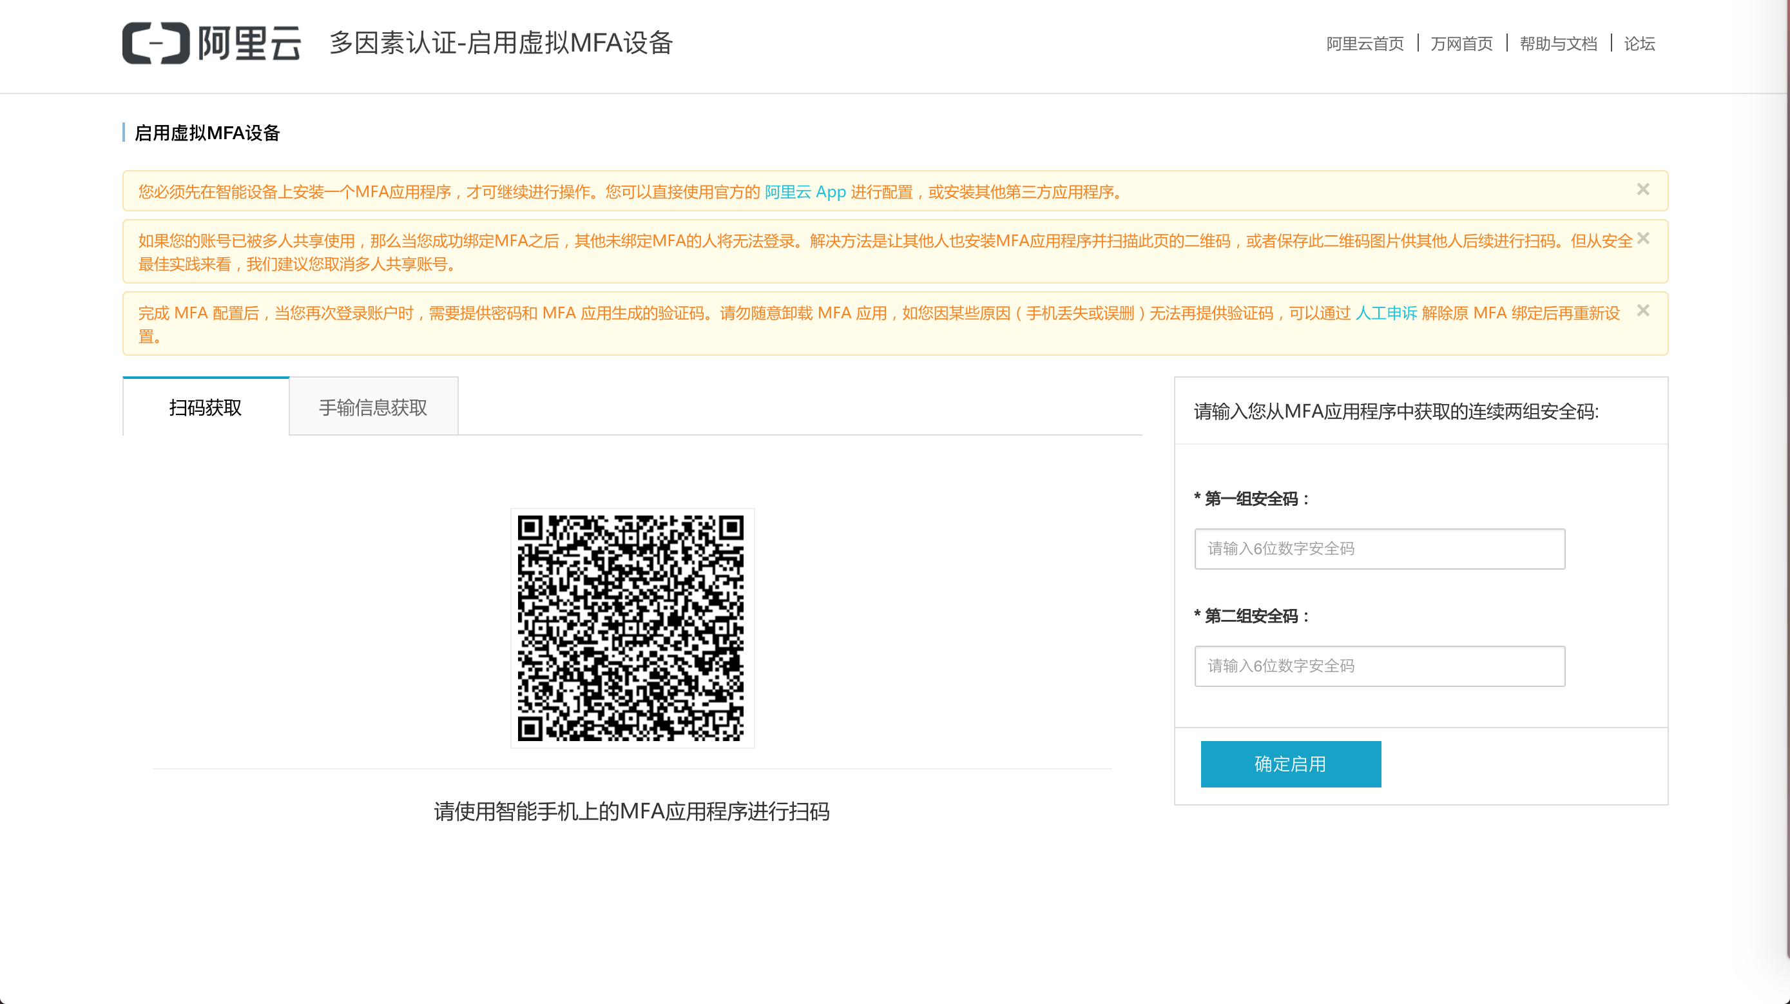The width and height of the screenshot is (1790, 1004).
Task: Click the 确定启用 button
Action: 1291,764
